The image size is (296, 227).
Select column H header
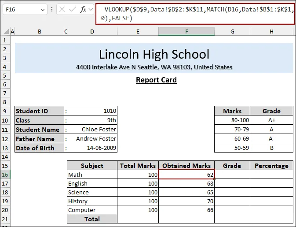coord(271,31)
